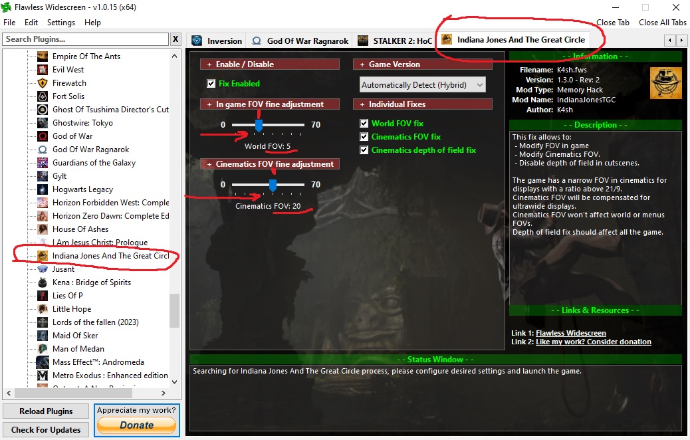Click the Man of Medan plugin icon
Image resolution: width=690 pixels, height=440 pixels.
click(x=43, y=349)
